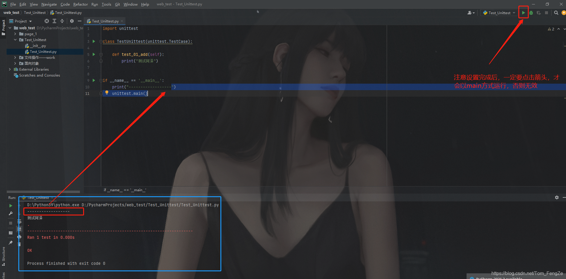Click the Run panel stop square icon
The image size is (566, 279).
(x=11, y=223)
